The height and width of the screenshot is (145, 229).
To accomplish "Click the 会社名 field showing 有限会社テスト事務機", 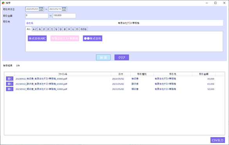I will (x=124, y=23).
